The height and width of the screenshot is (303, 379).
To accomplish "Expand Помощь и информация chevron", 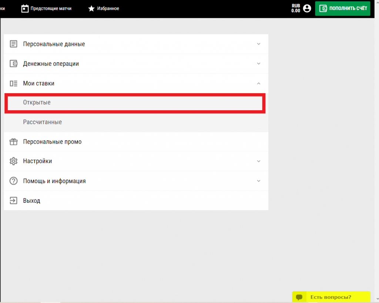I will (258, 181).
